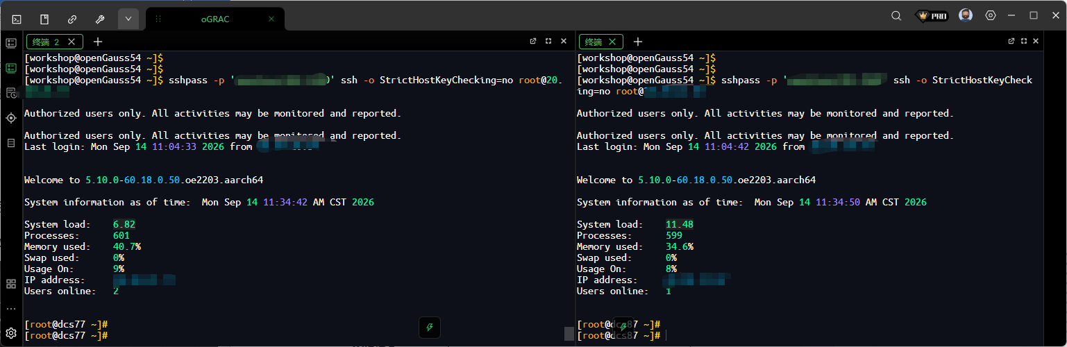
Task: Open the hexagon settings icon in title bar
Action: [x=991, y=15]
